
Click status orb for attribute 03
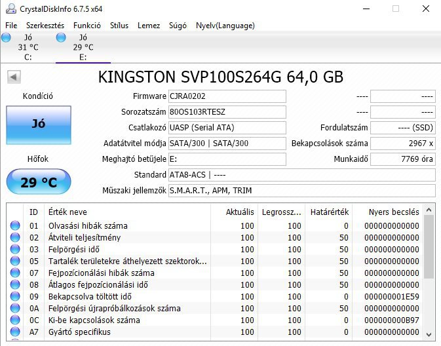point(15,249)
